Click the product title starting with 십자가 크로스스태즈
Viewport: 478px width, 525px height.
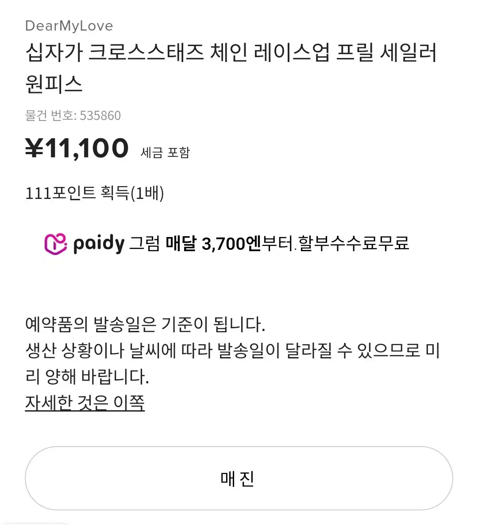[x=231, y=53]
